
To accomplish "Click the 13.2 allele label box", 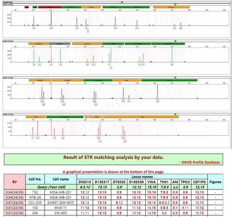I will click(x=93, y=65).
